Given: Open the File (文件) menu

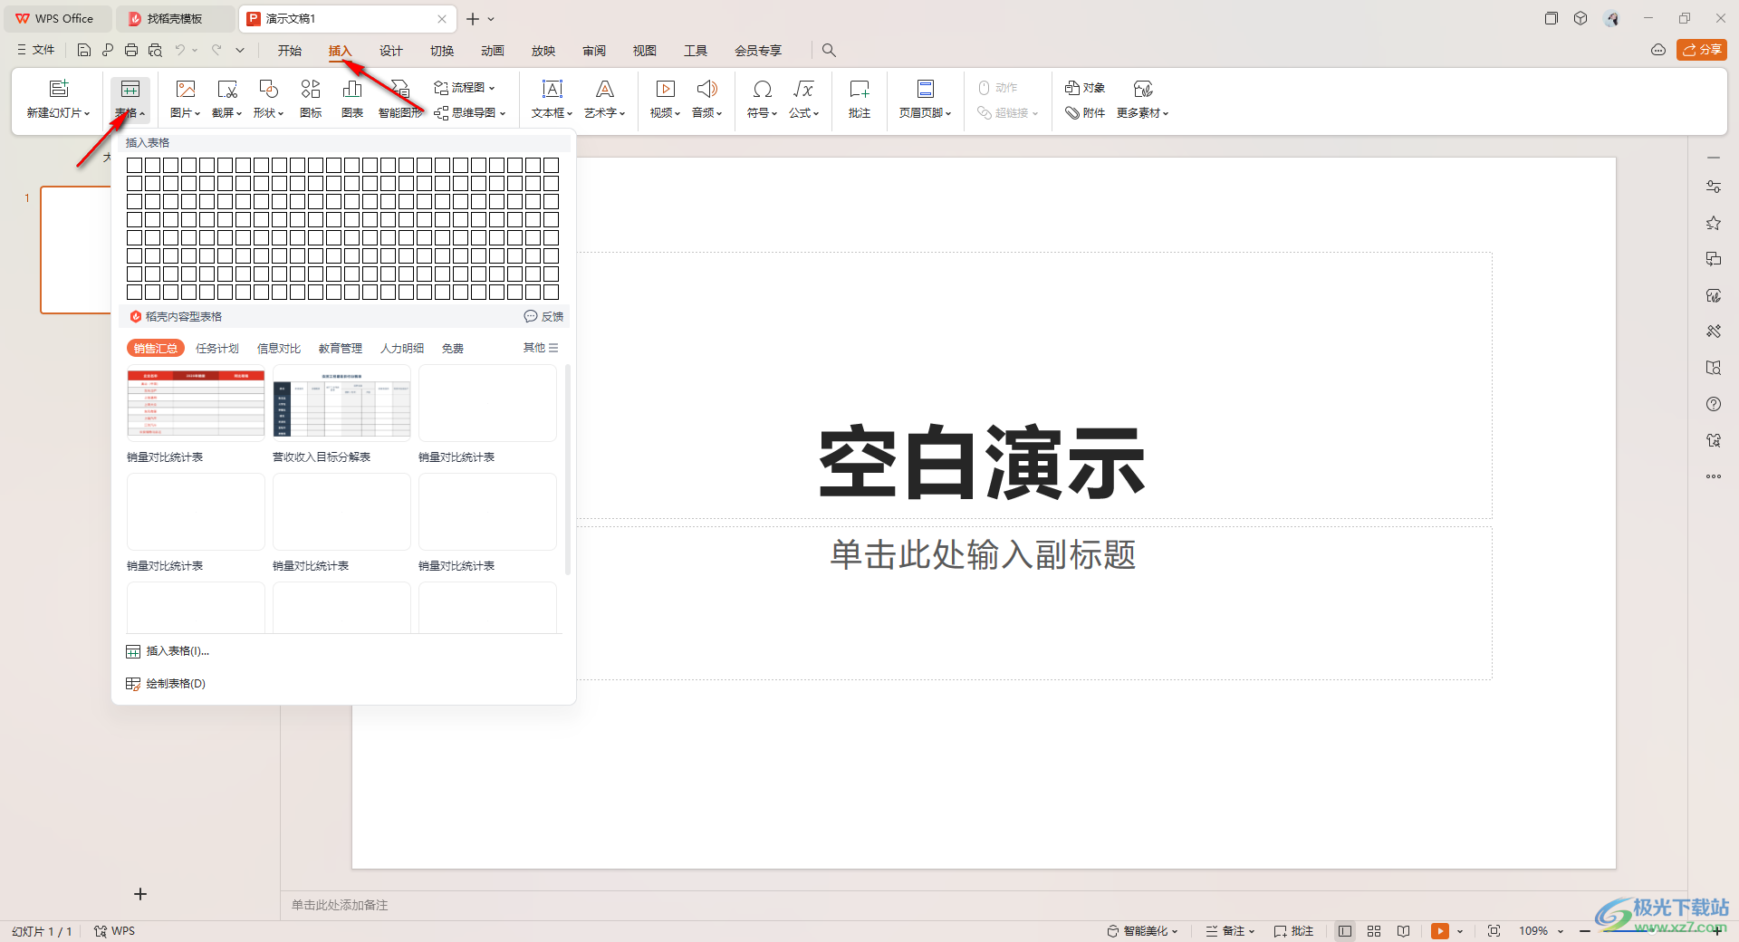Looking at the screenshot, I should [36, 51].
